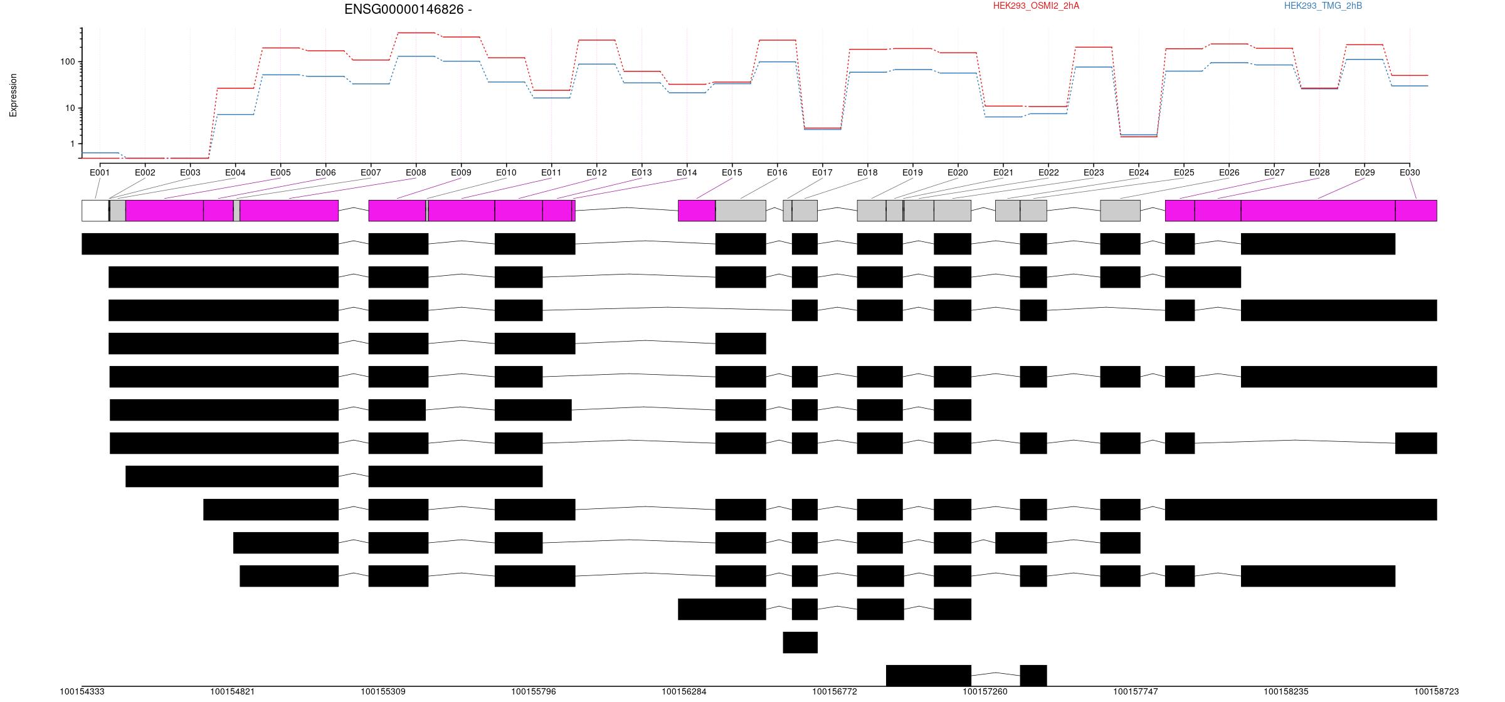Click y-axis tick value 10
1505x702 pixels.
point(70,108)
